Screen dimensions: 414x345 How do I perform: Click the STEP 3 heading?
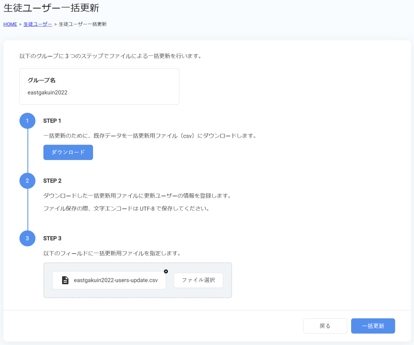(52, 238)
